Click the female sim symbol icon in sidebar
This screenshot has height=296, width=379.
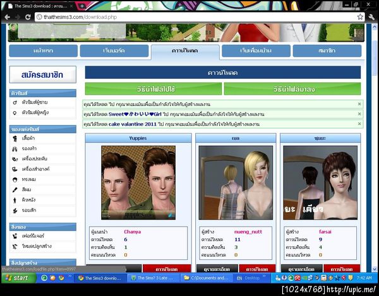15,113
